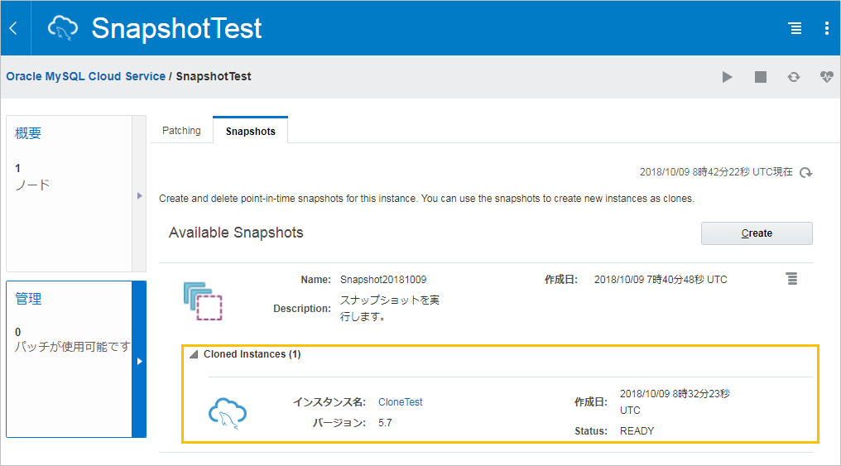
Task: Refresh the page timestamp with the reload icon
Action: [x=805, y=173]
